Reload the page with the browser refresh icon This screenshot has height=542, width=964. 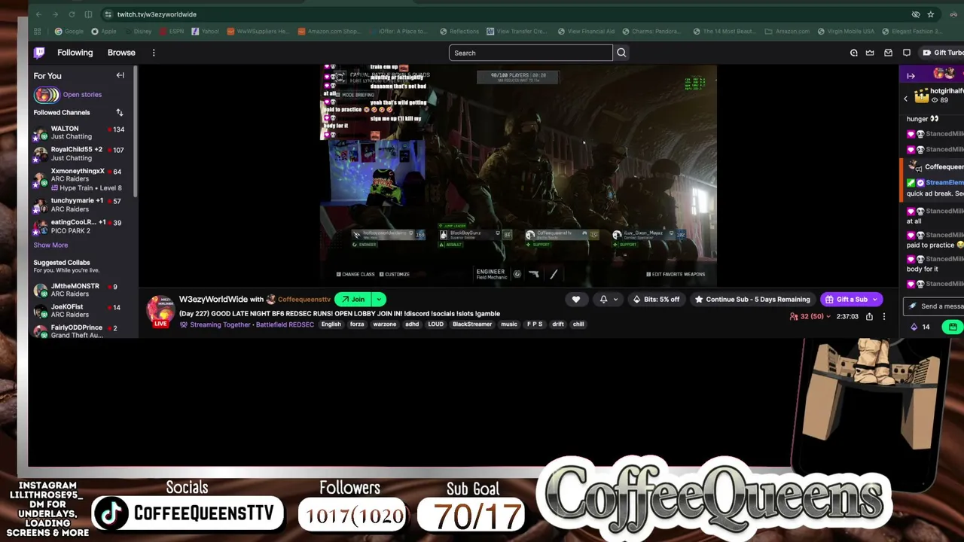[72, 14]
